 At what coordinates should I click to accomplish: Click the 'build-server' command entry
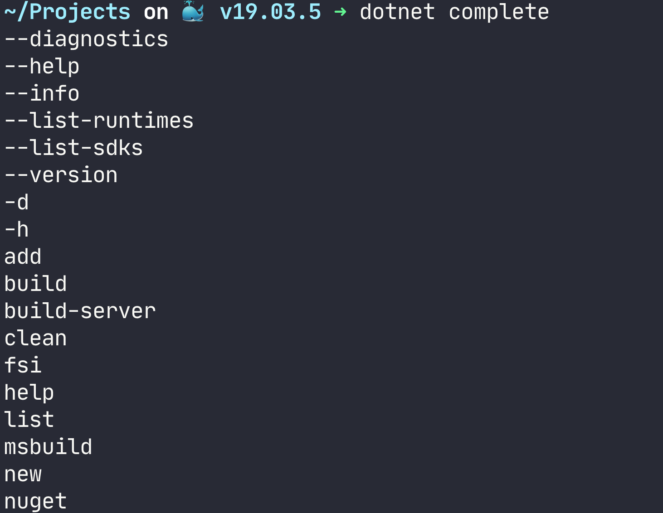(x=80, y=311)
